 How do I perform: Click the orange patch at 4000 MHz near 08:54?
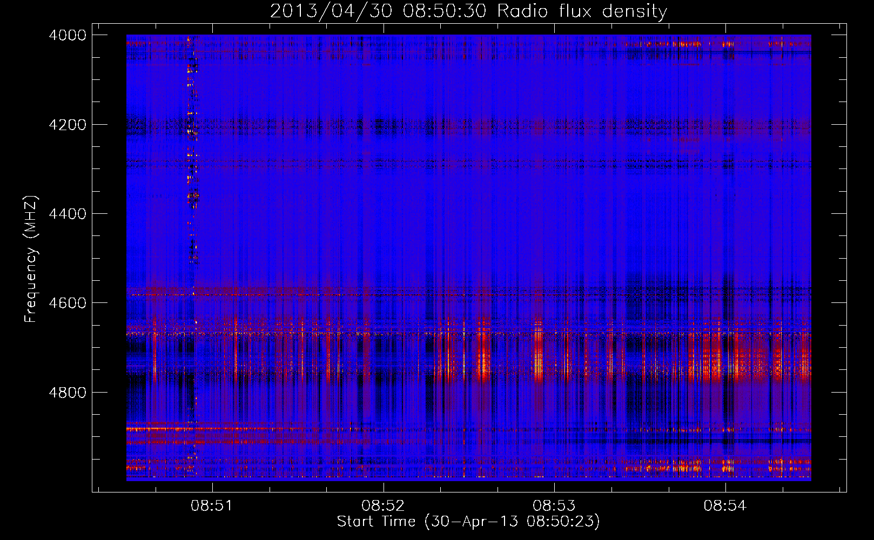click(x=683, y=44)
